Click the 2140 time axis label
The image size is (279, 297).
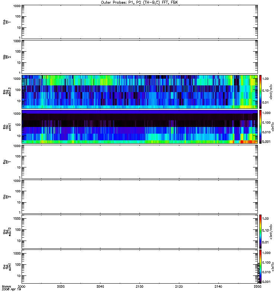(218, 286)
